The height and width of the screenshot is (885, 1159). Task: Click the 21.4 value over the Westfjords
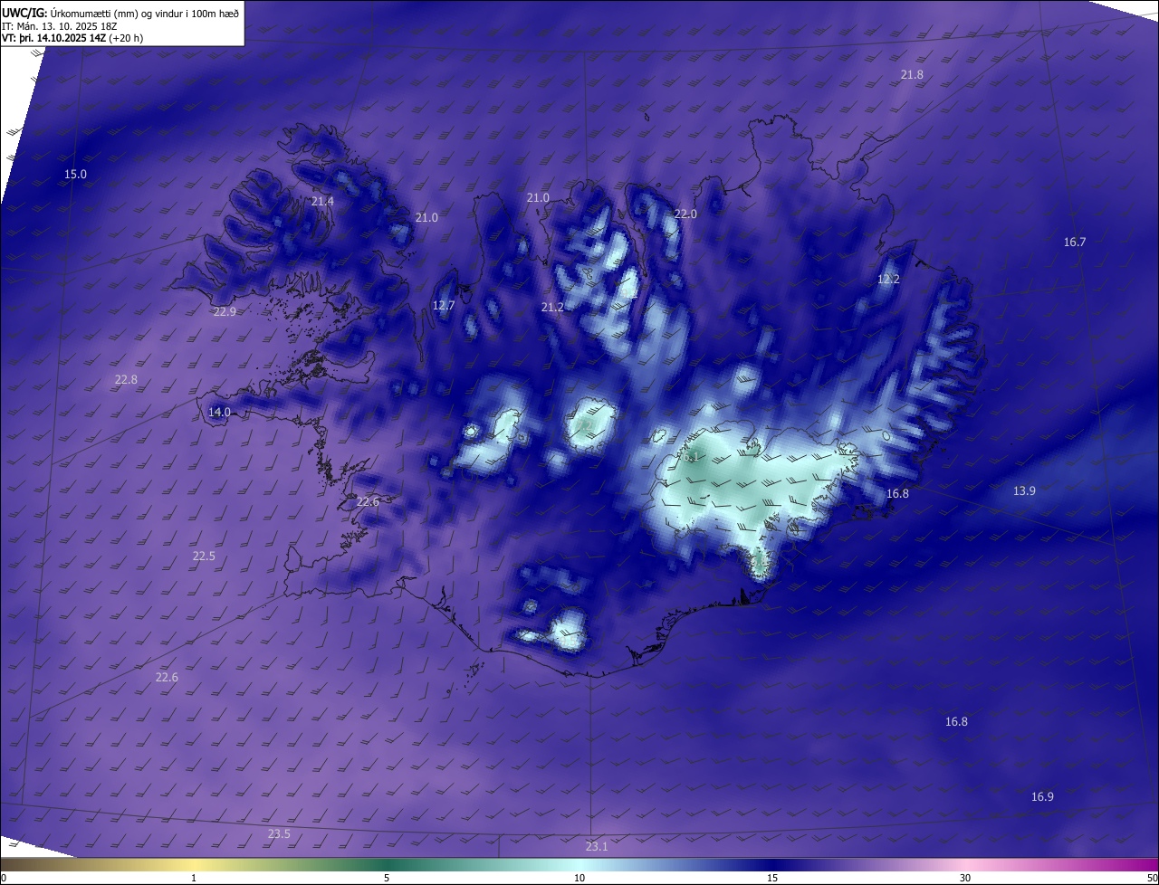coord(322,201)
